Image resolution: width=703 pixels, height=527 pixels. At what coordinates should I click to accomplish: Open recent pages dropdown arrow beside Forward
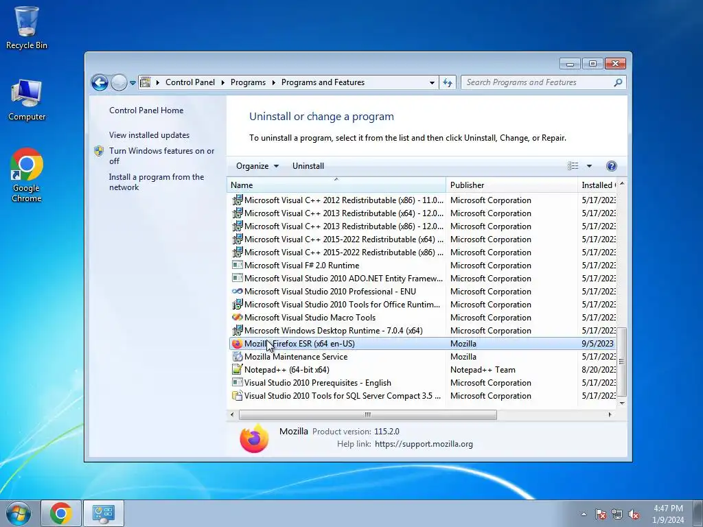[x=132, y=83]
